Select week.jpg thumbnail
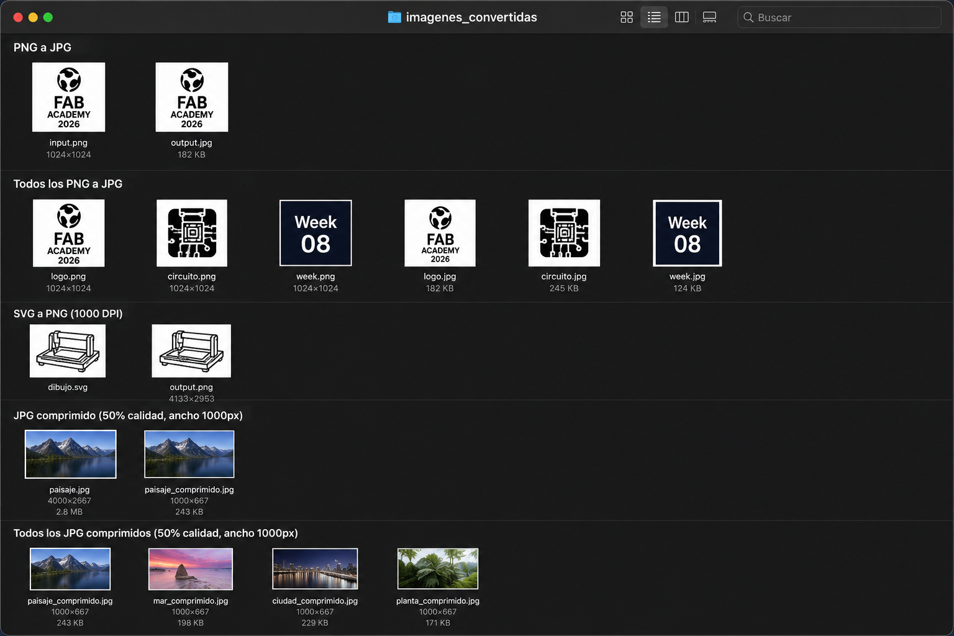 (x=687, y=233)
